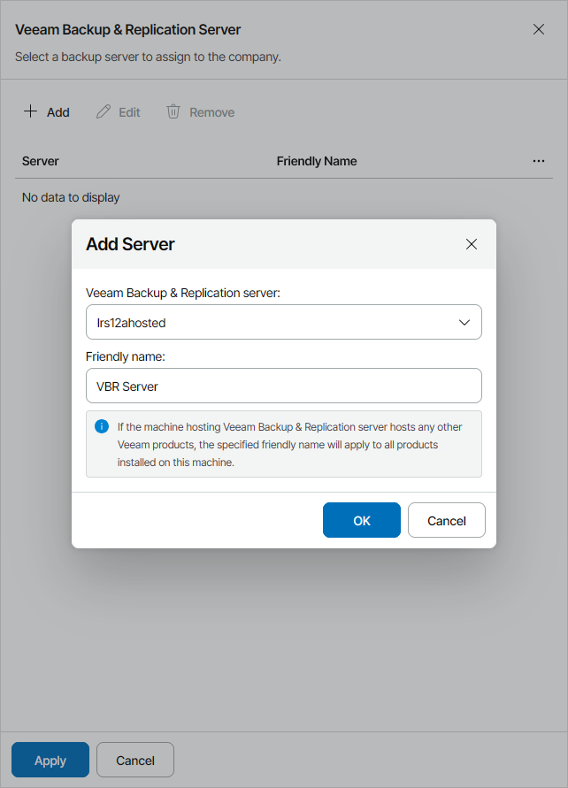Apply the backup server assignment

(x=50, y=760)
